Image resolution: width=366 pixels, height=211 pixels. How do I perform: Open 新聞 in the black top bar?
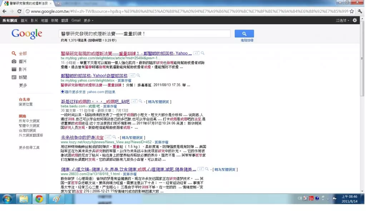tap(54, 21)
